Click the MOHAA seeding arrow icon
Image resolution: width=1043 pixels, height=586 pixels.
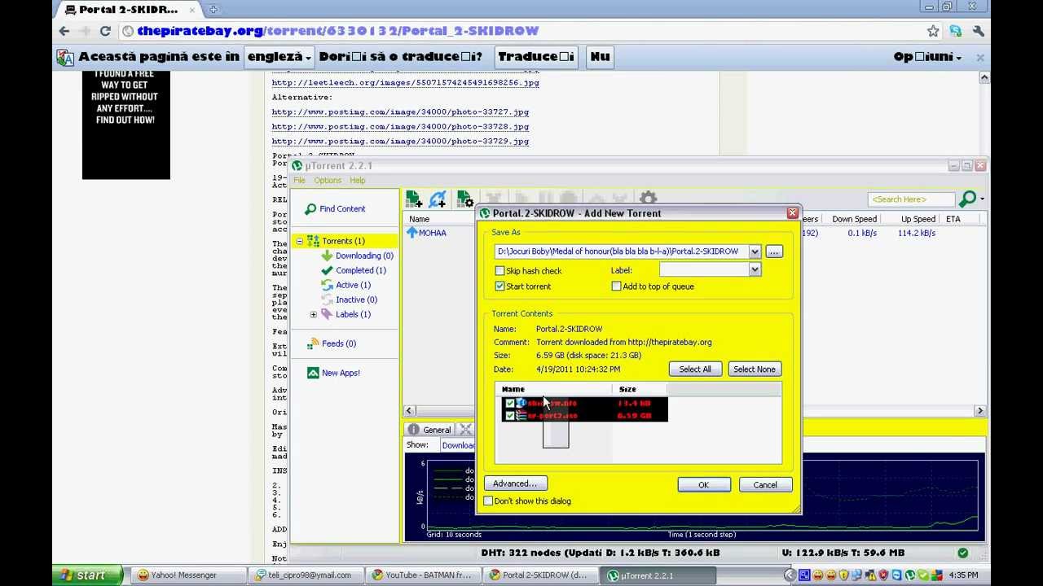[x=411, y=233]
